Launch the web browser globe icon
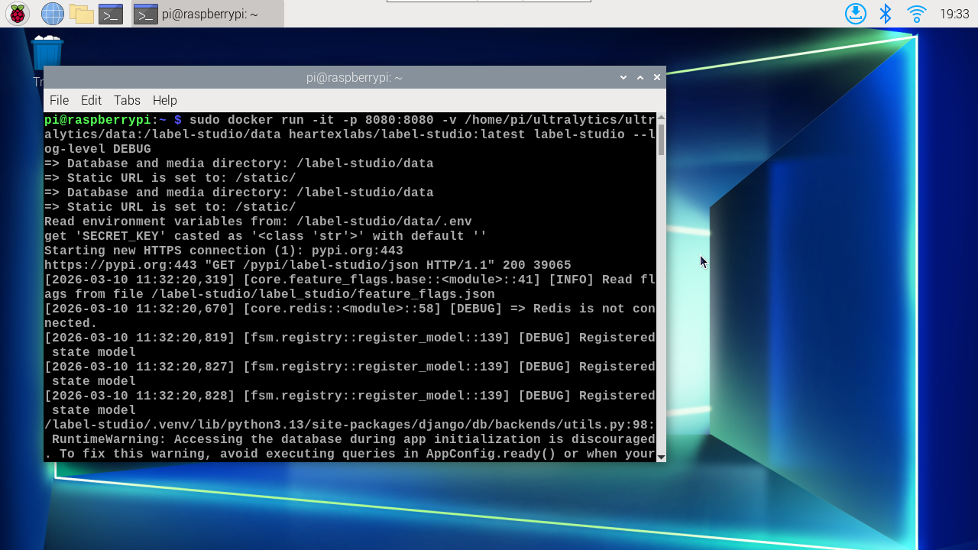 pos(53,14)
